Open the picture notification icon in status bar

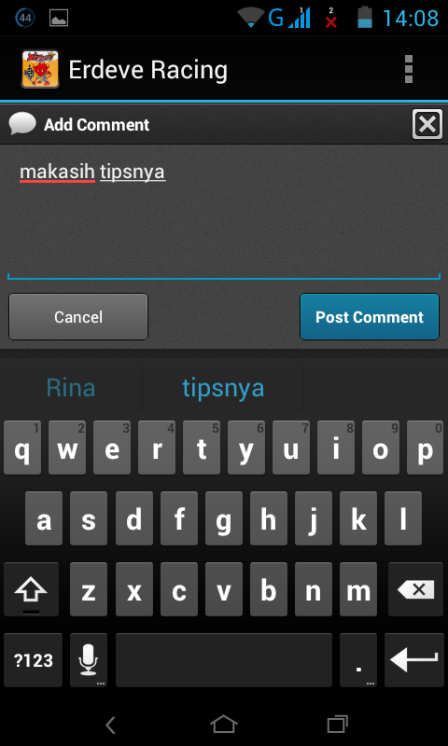tap(59, 19)
